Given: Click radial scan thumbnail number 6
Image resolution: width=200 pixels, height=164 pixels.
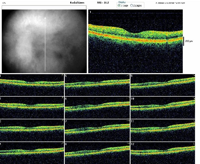Looking at the screenshot, I should (x=97, y=108).
